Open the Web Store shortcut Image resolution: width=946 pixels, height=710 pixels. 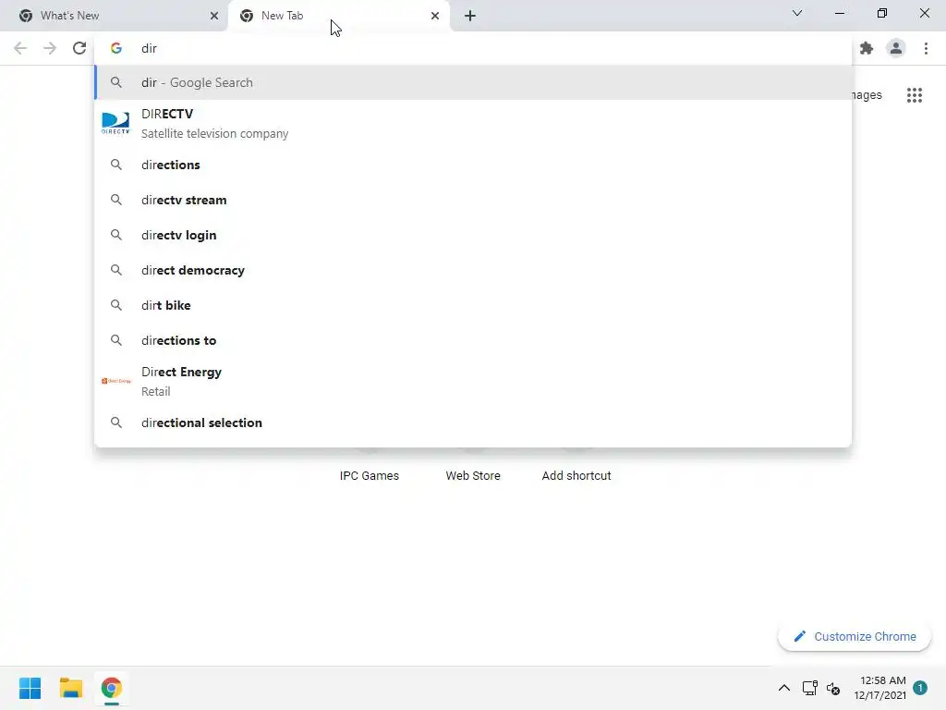tap(473, 475)
